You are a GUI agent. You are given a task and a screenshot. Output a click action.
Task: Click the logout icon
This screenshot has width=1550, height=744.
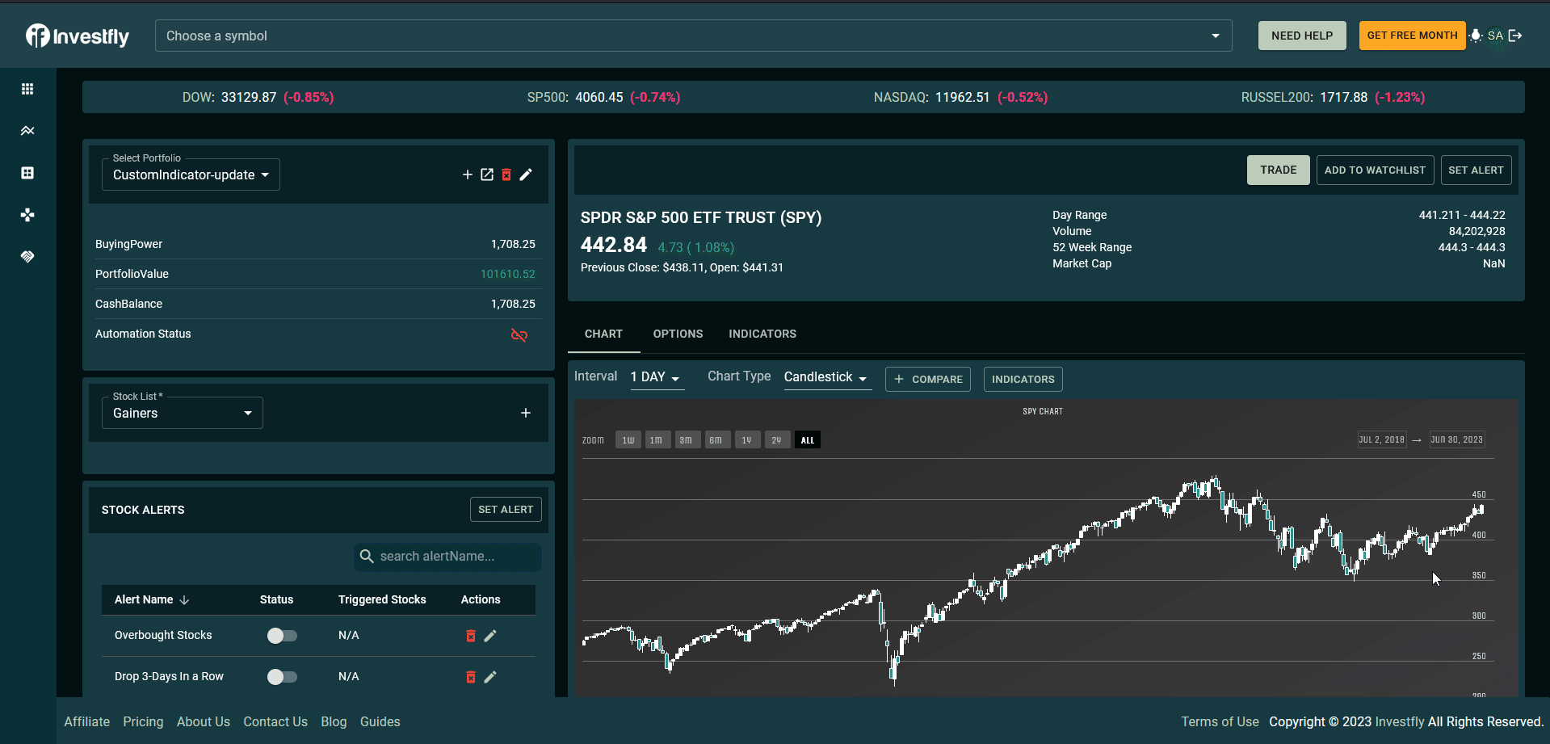pos(1515,36)
